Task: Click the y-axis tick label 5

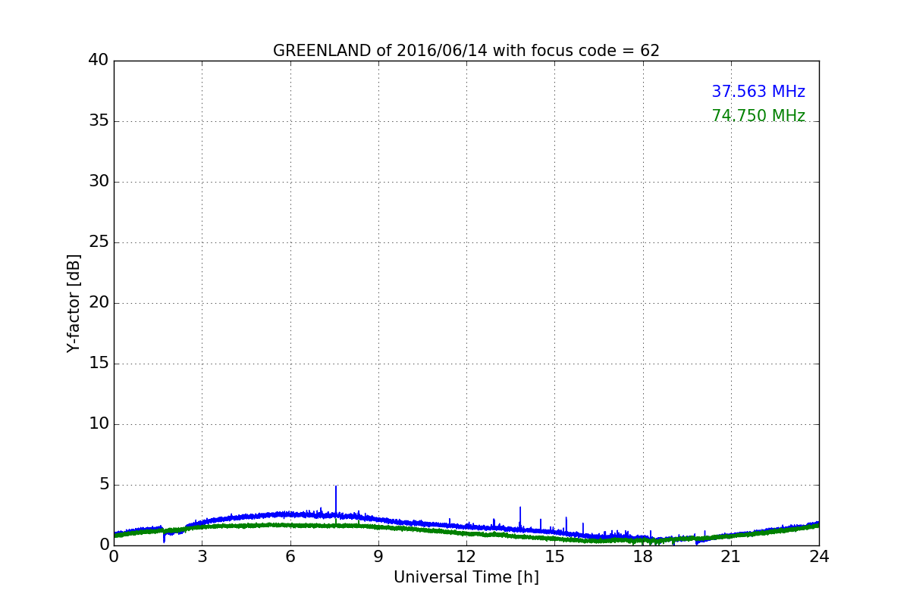Action: (104, 485)
